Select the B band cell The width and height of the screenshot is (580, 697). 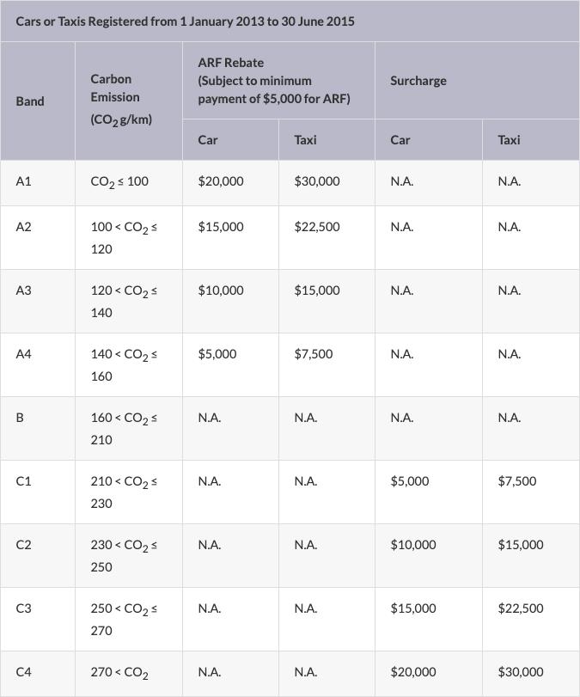pyautogui.click(x=20, y=418)
